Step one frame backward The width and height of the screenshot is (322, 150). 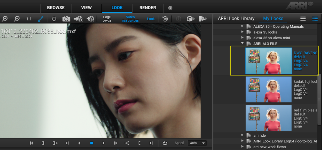(67, 143)
